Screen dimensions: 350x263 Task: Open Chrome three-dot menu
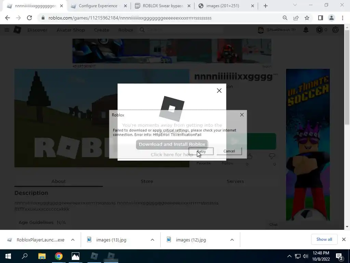point(342,18)
